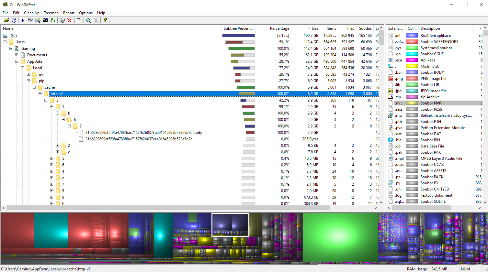Click the blue arrow Open Item icon
Image resolution: width=488 pixels, height=272 pixels.
[x=23, y=20]
